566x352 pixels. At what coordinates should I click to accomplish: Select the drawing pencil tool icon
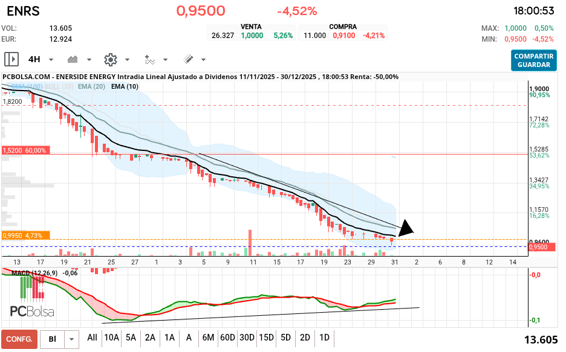coord(189,59)
